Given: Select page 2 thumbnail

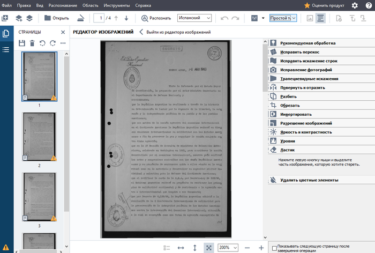Looking at the screenshot, I should click(39, 137).
